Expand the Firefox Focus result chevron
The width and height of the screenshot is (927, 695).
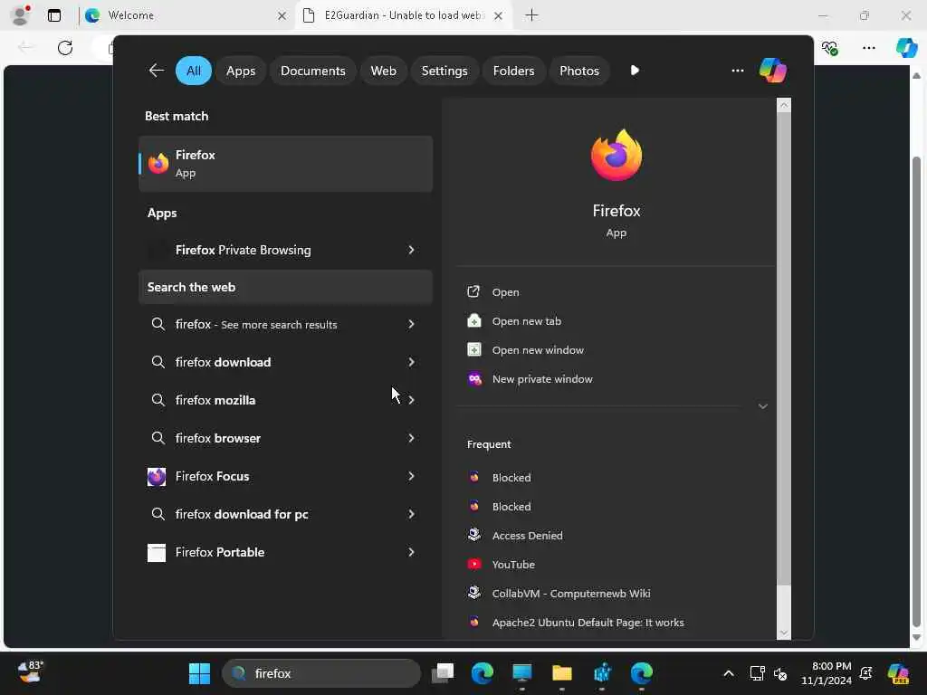point(412,476)
